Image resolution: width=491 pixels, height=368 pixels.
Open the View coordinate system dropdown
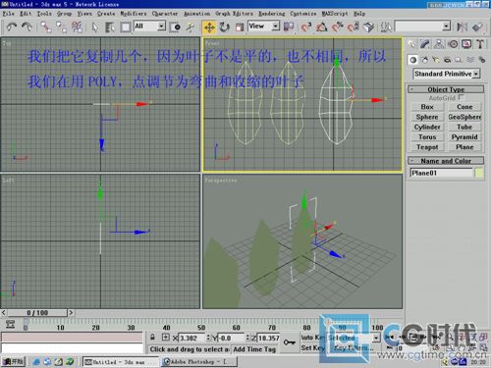pos(264,26)
